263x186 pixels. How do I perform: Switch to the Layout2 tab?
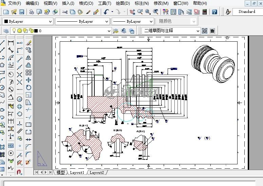coord(97,172)
